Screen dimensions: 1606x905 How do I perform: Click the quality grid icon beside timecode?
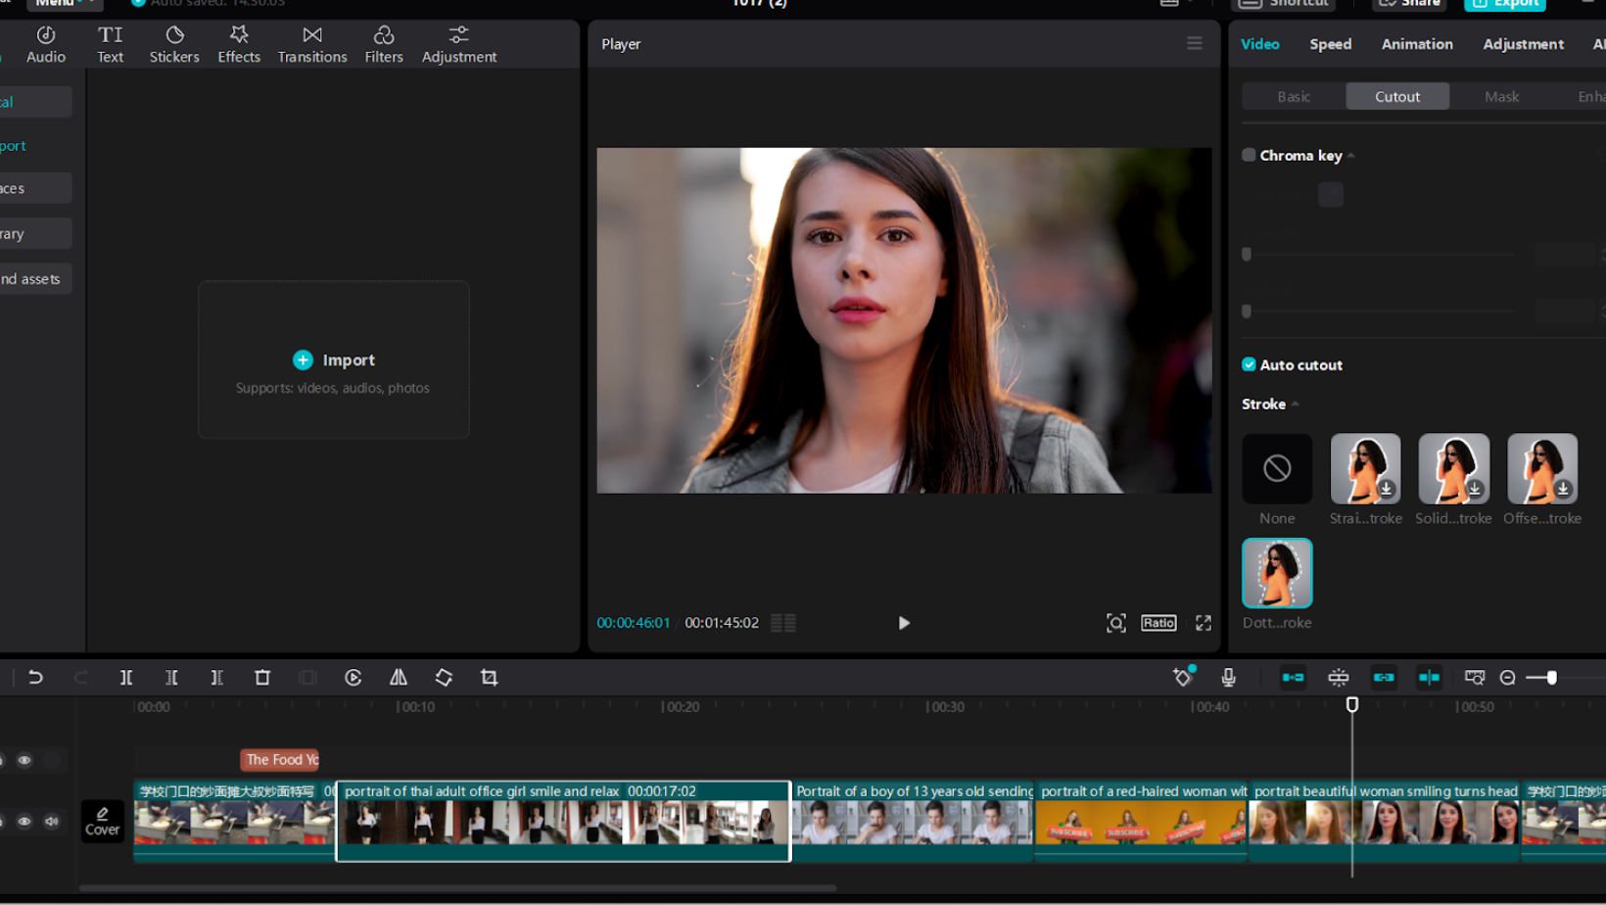(783, 623)
